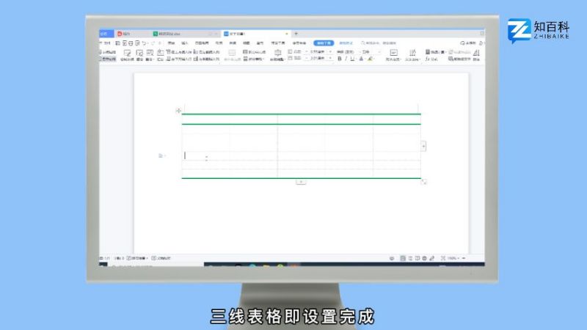Screen dimensions: 587x330
Task: Click the blue Home tab at top-left
Action: coord(106,34)
